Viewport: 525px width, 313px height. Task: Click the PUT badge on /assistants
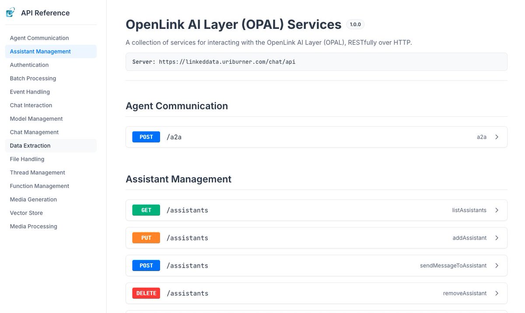tap(146, 238)
